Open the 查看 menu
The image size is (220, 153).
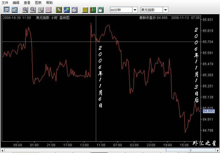click(x=27, y=3)
